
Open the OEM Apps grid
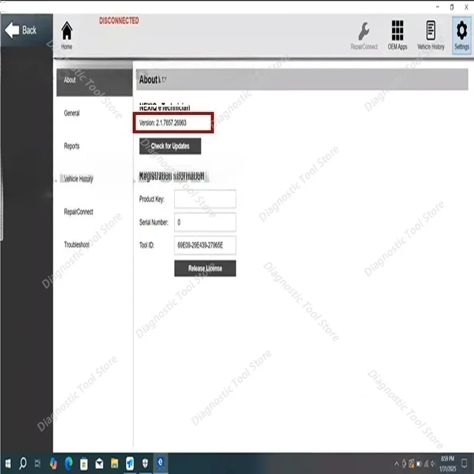[x=397, y=35]
